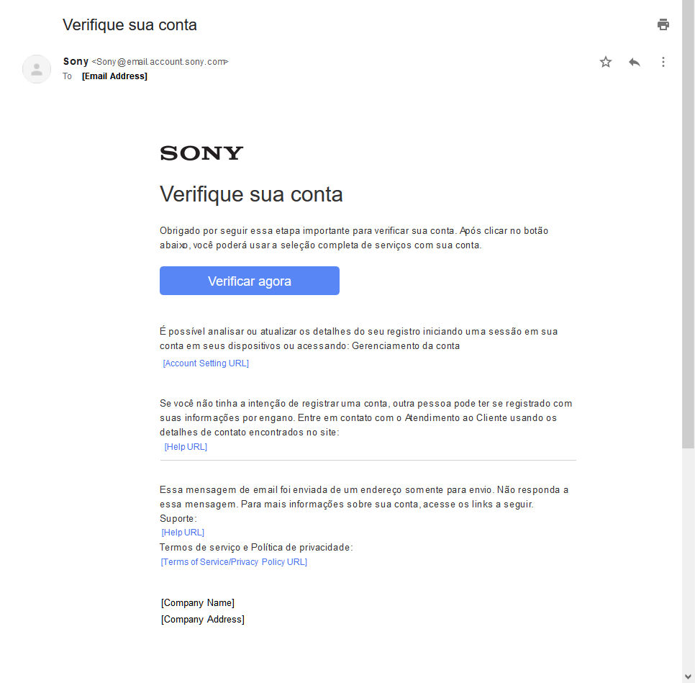Click the sender's avatar picture
The height and width of the screenshot is (683, 695).
pos(37,69)
